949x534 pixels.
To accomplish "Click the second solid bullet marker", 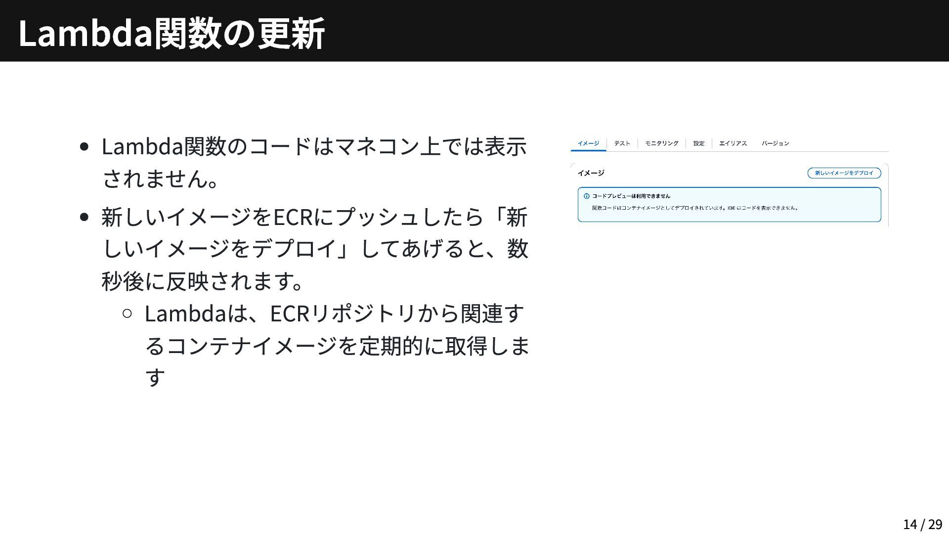I will (84, 217).
